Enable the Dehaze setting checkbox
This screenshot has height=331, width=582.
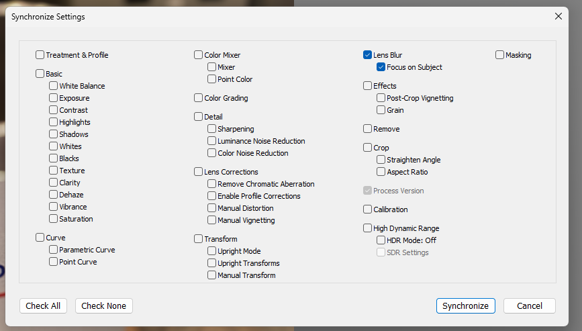click(54, 195)
